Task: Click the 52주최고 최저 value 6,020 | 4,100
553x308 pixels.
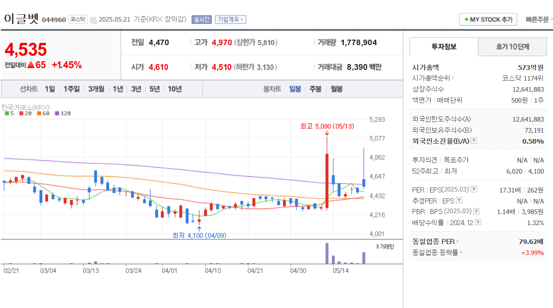Action: pyautogui.click(x=524, y=171)
